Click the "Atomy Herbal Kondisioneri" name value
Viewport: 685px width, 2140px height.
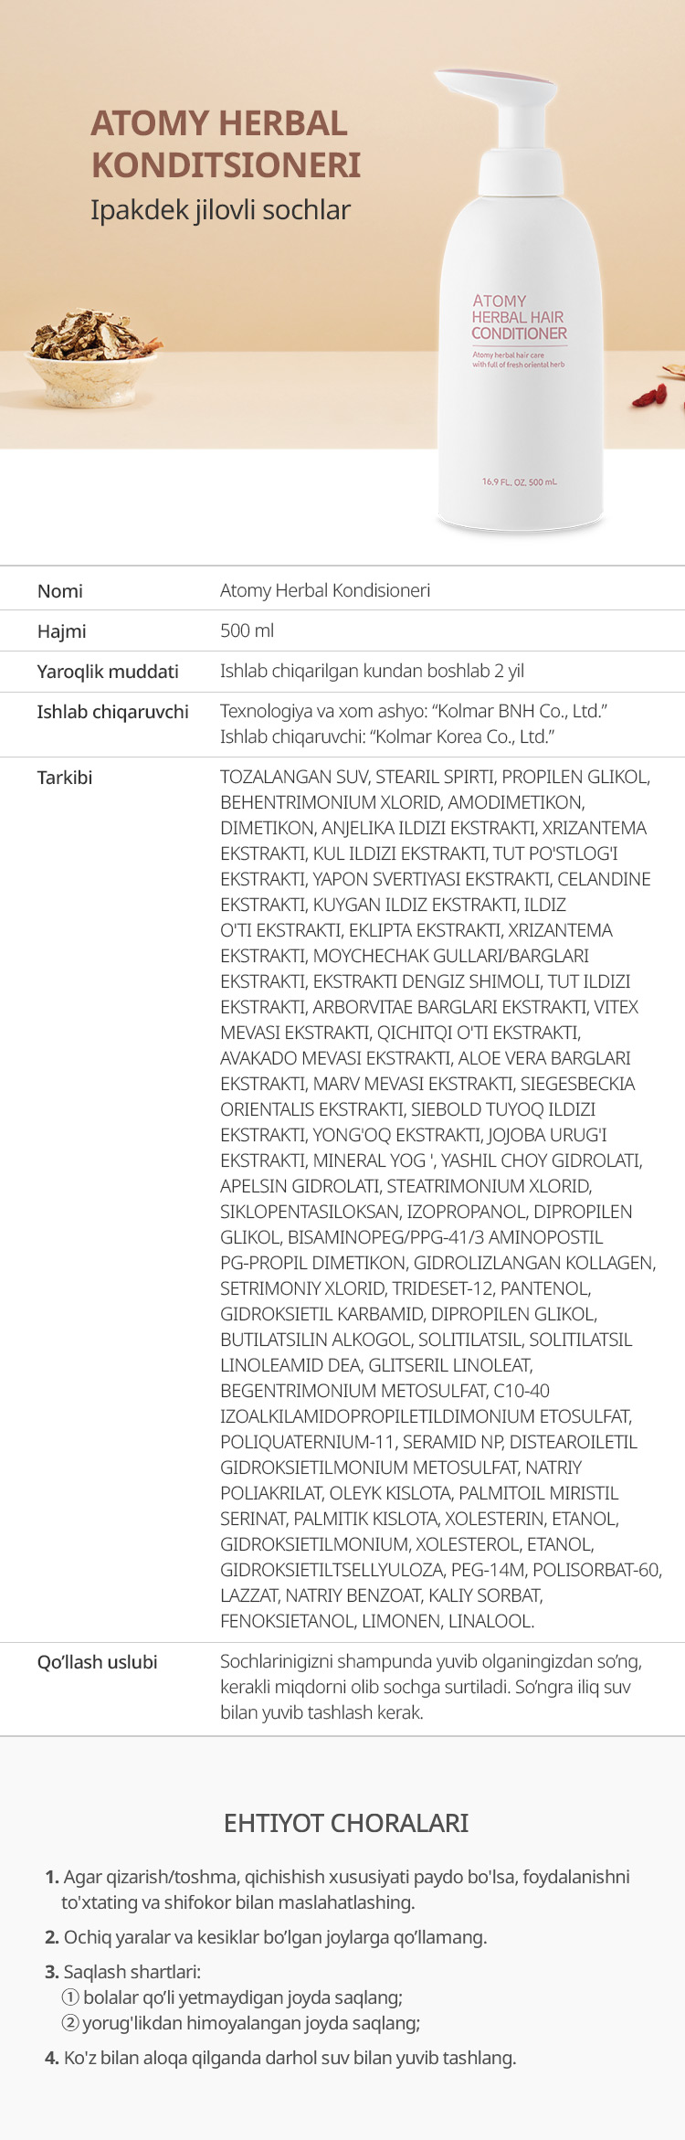point(325,590)
